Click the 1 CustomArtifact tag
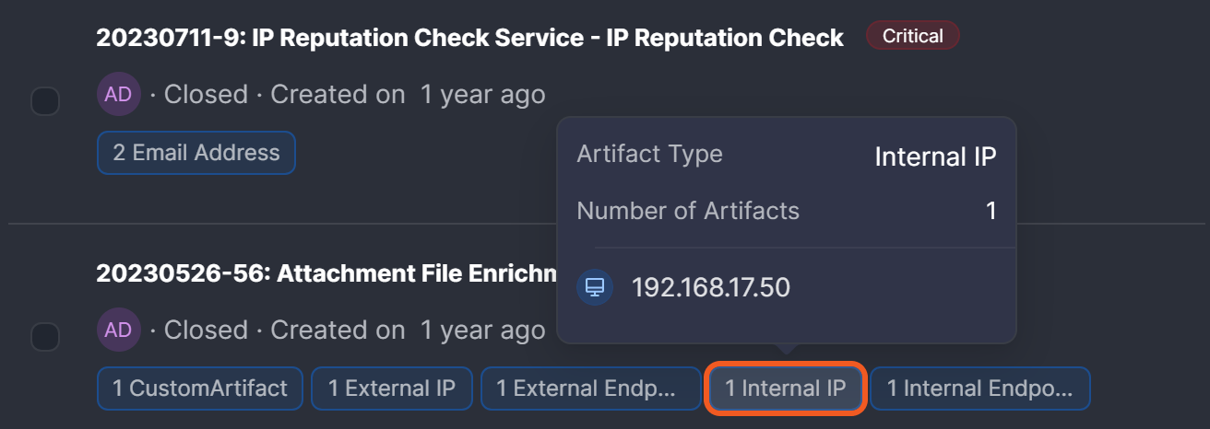1210x429 pixels. point(200,388)
